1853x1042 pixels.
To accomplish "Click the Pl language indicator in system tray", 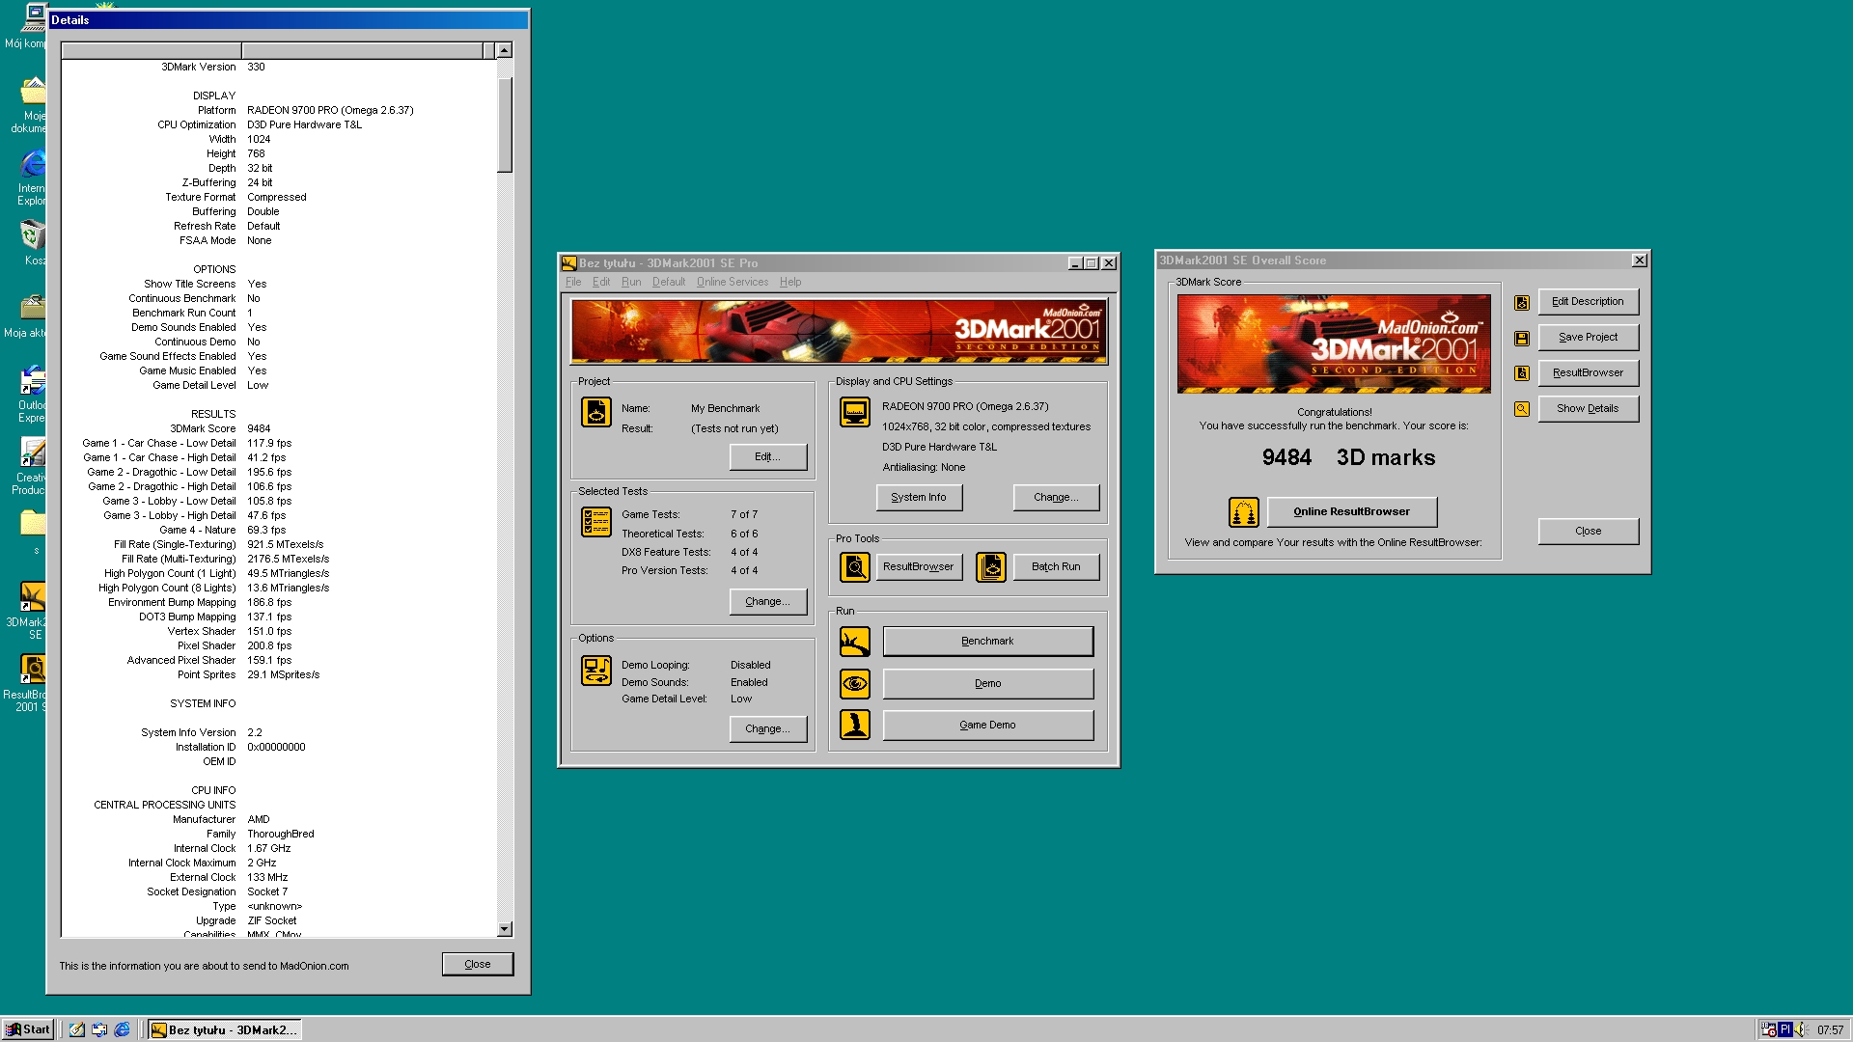I will point(1784,1029).
